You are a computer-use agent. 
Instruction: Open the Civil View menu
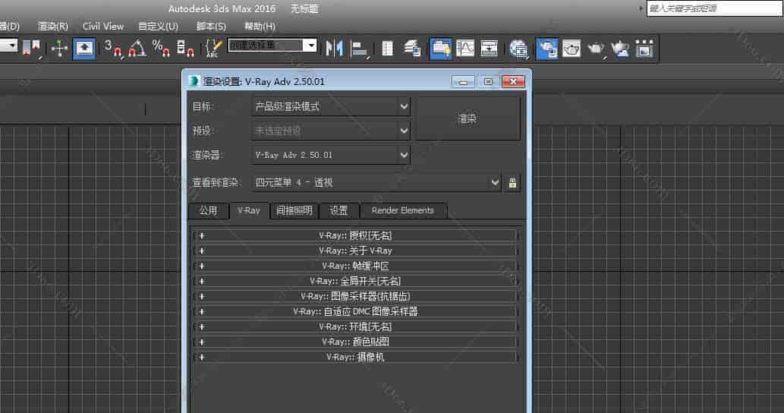(103, 26)
